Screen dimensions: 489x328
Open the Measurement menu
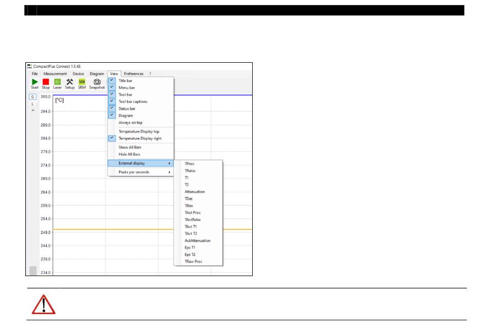coord(55,74)
